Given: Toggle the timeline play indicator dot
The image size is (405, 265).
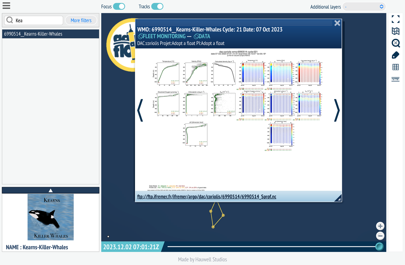Looking at the screenshot, I should click(108, 236).
